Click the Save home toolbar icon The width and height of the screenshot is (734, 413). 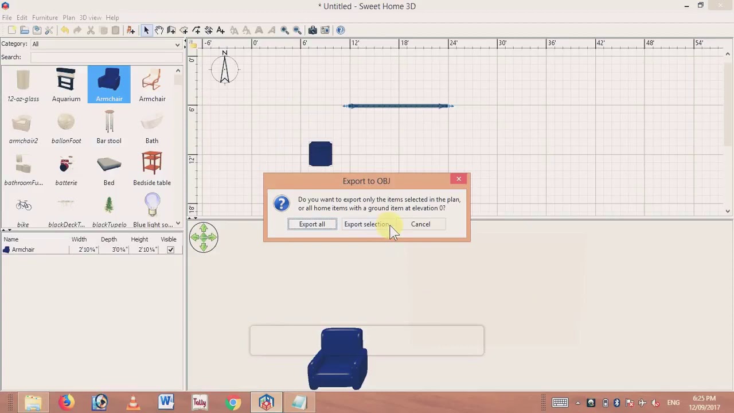pyautogui.click(x=37, y=30)
